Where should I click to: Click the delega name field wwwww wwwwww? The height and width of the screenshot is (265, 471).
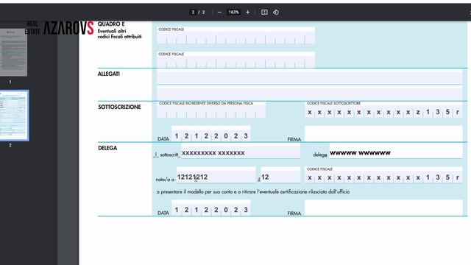[x=396, y=151]
